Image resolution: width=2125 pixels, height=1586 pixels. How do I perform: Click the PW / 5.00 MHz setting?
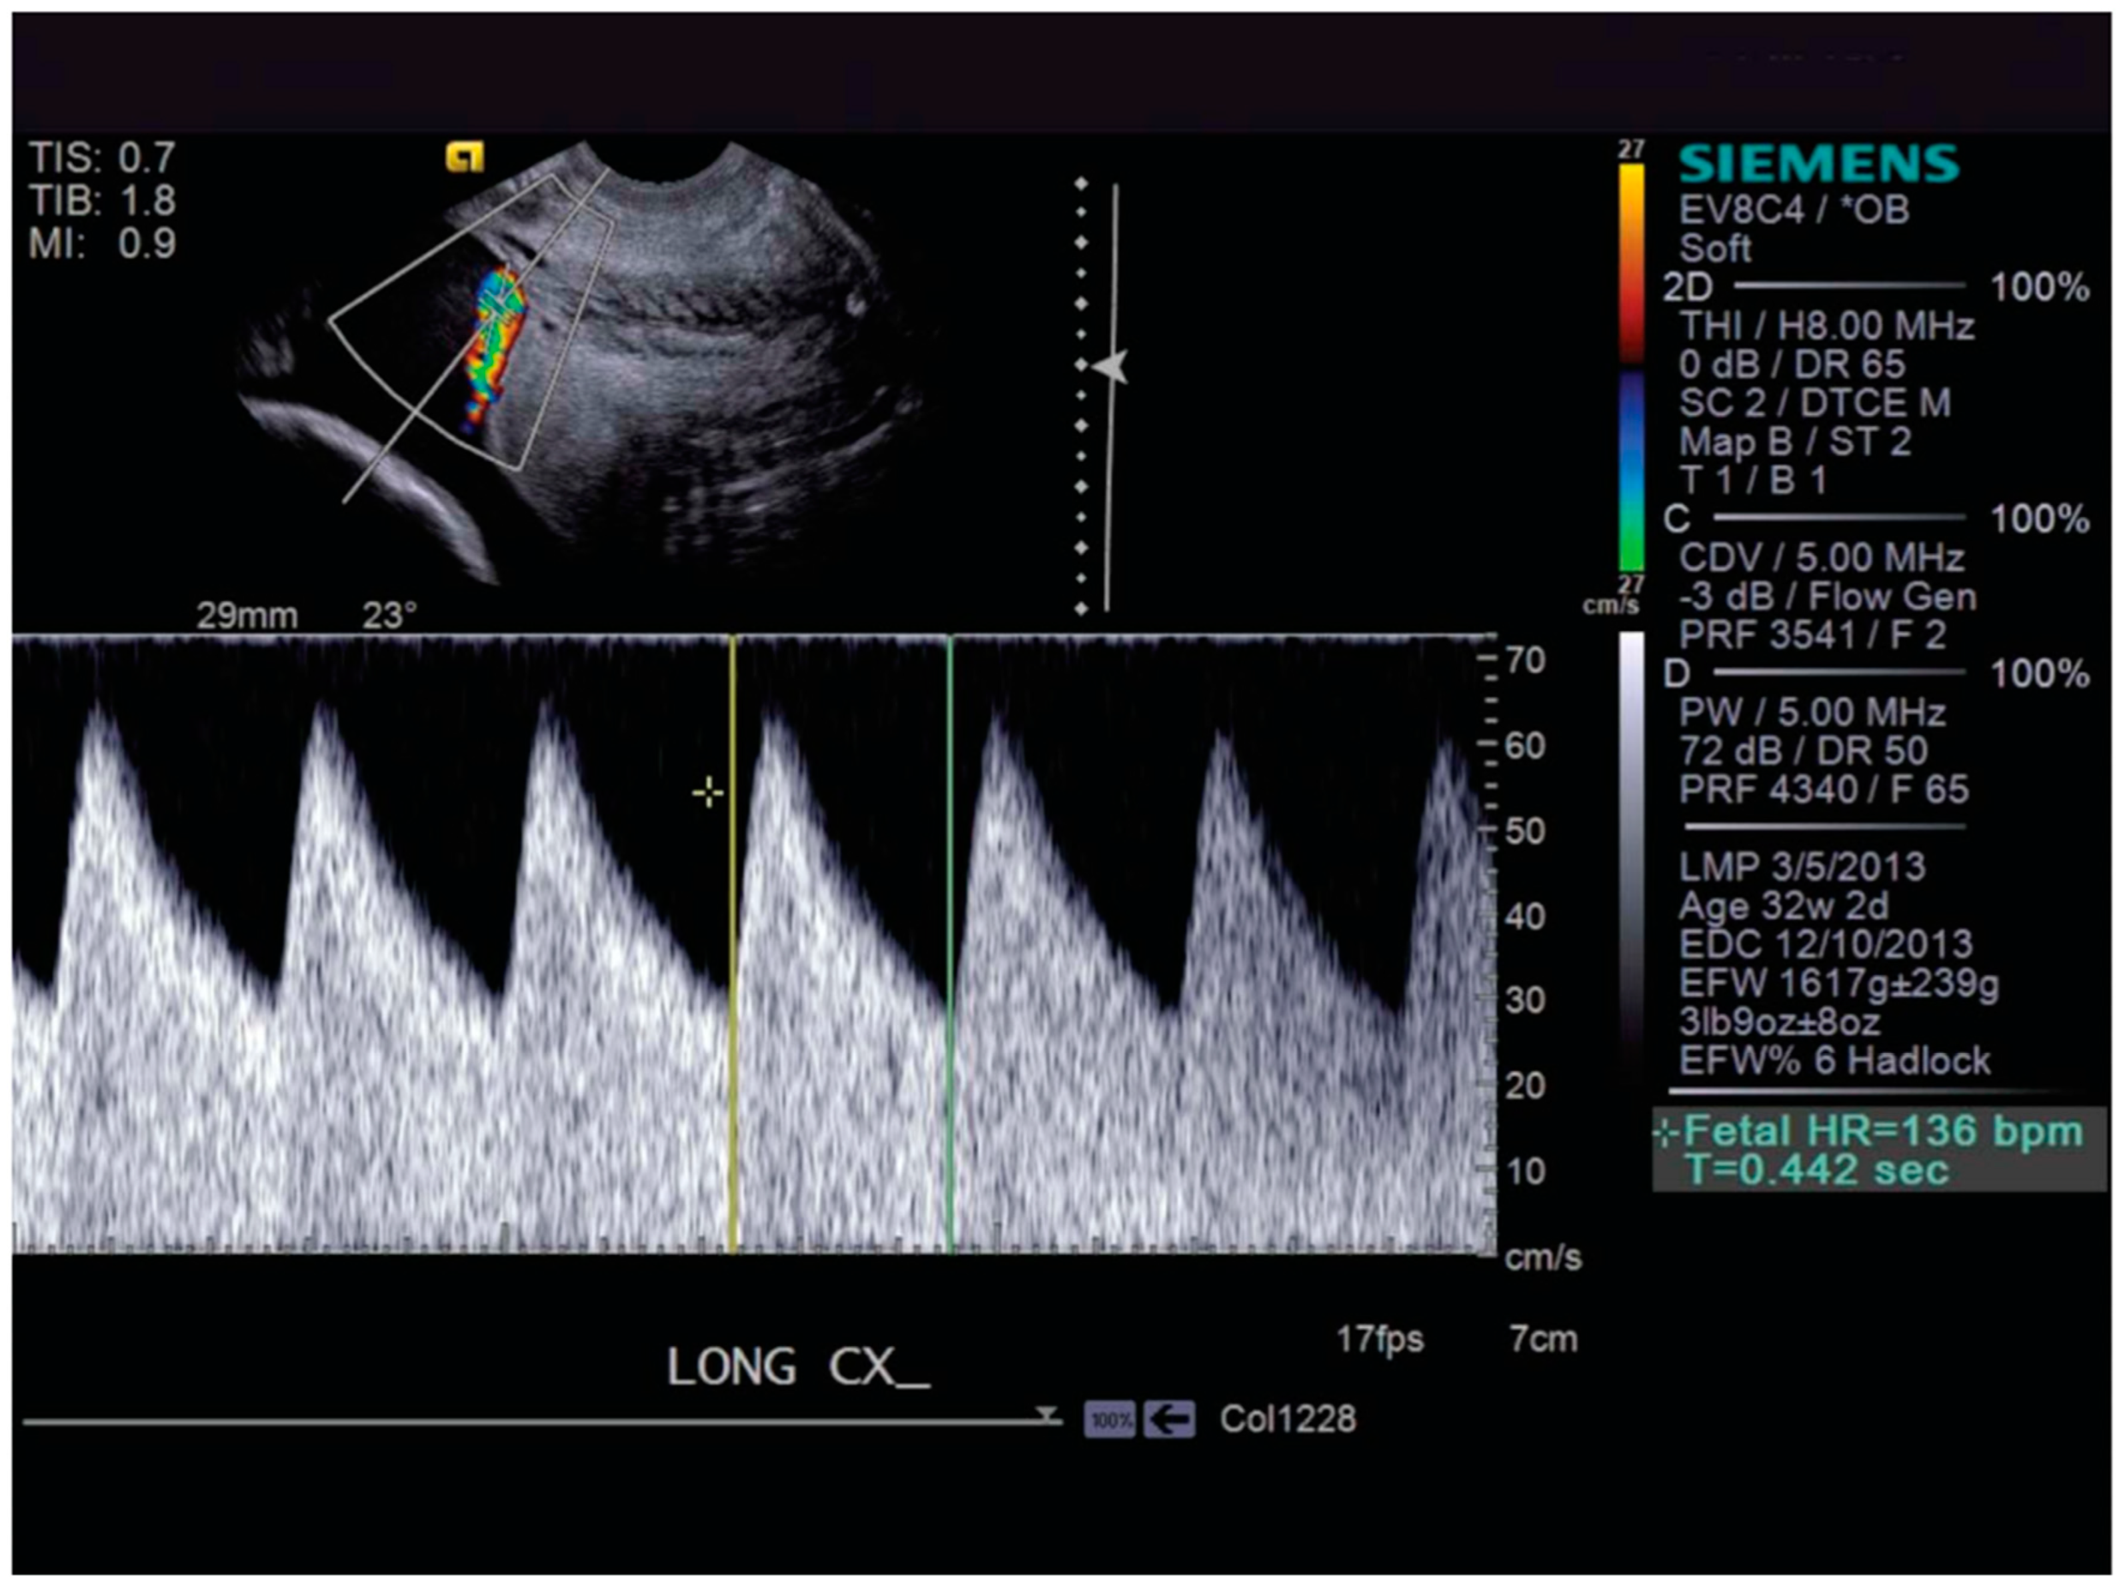(x=1812, y=712)
